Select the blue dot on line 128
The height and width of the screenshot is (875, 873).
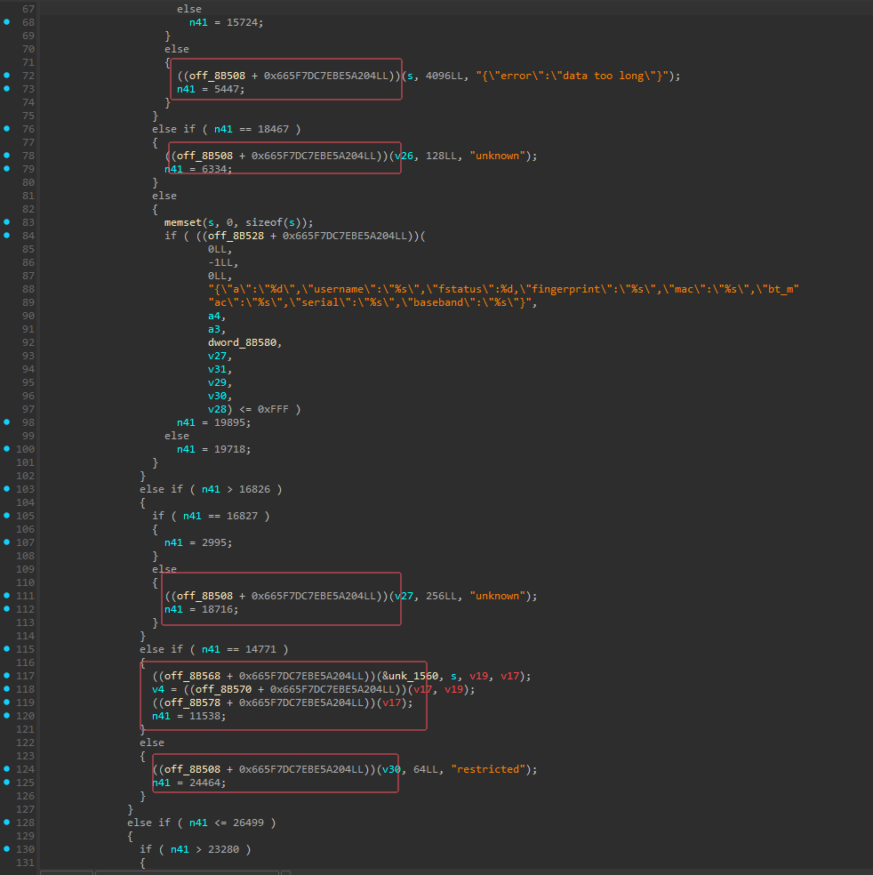pyautogui.click(x=7, y=823)
